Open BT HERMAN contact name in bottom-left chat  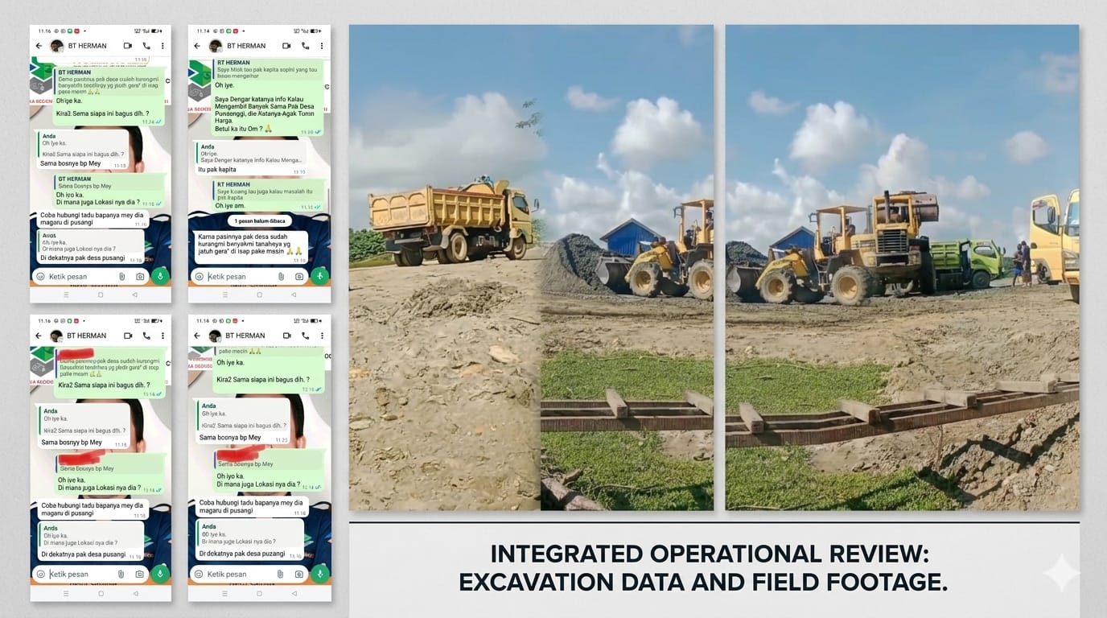tap(87, 336)
